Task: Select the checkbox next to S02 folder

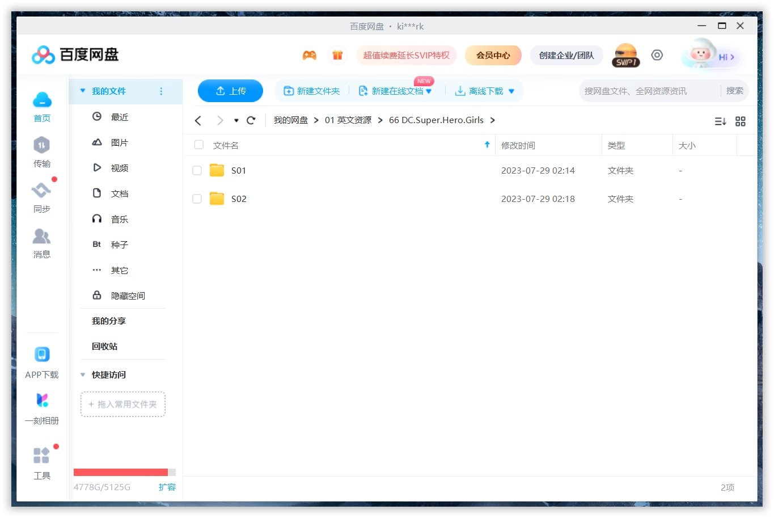Action: 197,199
